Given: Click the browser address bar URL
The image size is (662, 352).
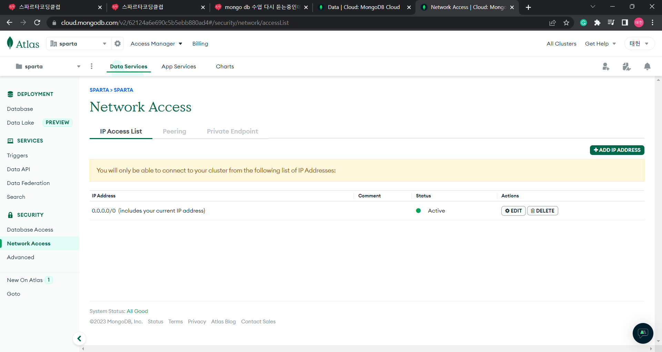Looking at the screenshot, I should (x=175, y=22).
